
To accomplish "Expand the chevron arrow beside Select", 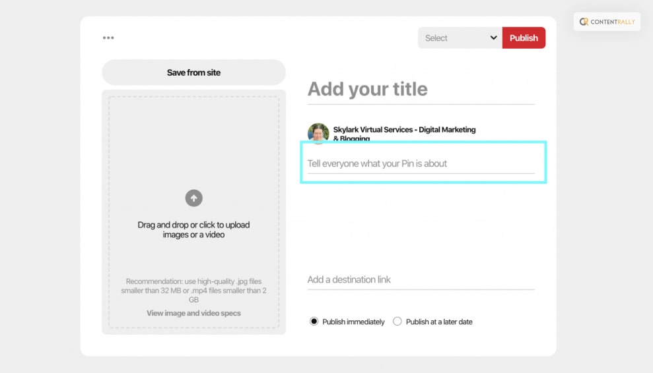I will point(493,38).
